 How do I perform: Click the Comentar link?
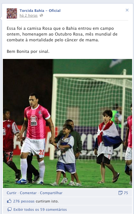click(x=28, y=193)
